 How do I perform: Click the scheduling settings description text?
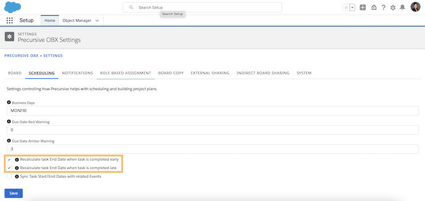pos(82,89)
